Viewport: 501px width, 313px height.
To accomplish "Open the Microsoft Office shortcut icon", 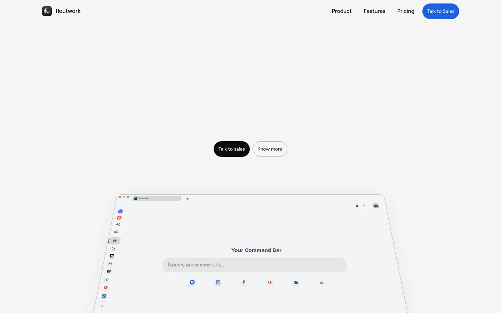I will point(270,282).
